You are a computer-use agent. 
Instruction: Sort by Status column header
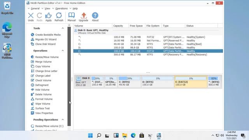click(x=202, y=26)
